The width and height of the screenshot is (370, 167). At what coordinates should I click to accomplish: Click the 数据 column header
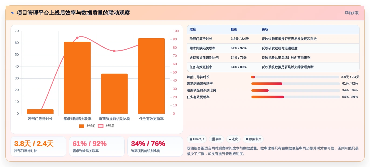[x=234, y=30]
